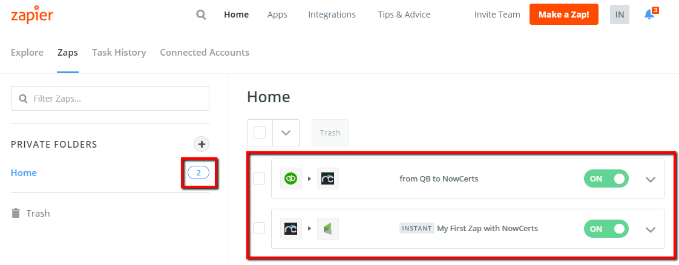Open the Apps nav item
Screen dimensions: 679x265
tap(277, 15)
